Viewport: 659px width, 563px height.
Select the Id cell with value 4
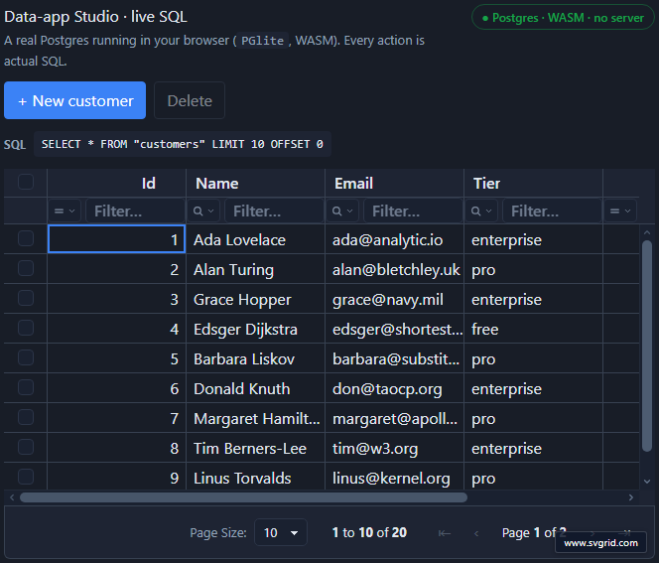[116, 329]
